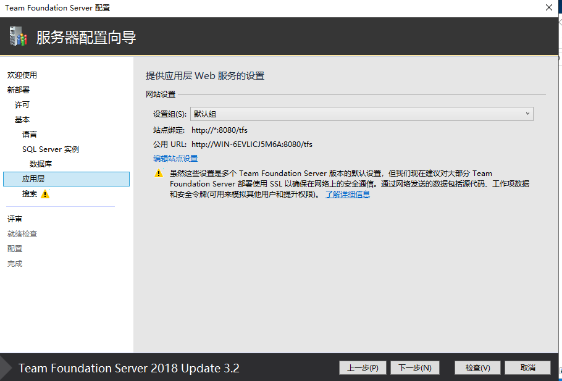Click heading 提供应用层 Web 服务的设置
The height and width of the screenshot is (381, 562).
(x=205, y=75)
